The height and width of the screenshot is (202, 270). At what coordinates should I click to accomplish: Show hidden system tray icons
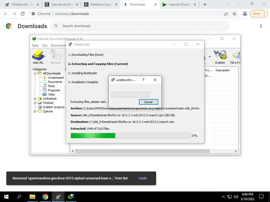click(223, 197)
